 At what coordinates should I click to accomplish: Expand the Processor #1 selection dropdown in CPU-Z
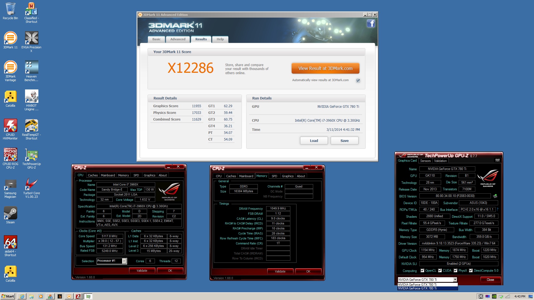[x=124, y=261]
